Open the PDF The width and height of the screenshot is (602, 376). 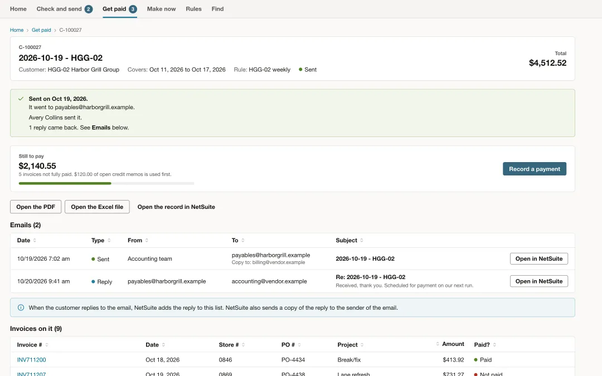tap(36, 207)
